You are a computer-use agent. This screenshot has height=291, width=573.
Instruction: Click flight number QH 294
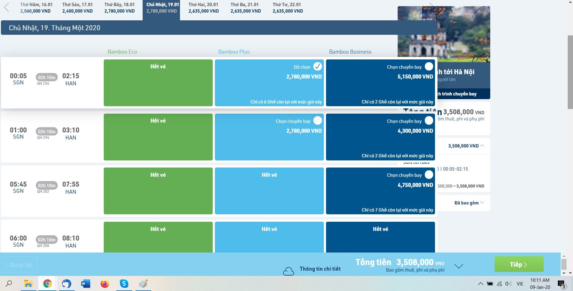(x=43, y=138)
